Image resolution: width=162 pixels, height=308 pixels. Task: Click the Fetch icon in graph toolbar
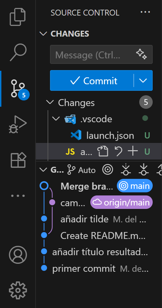[126, 170]
